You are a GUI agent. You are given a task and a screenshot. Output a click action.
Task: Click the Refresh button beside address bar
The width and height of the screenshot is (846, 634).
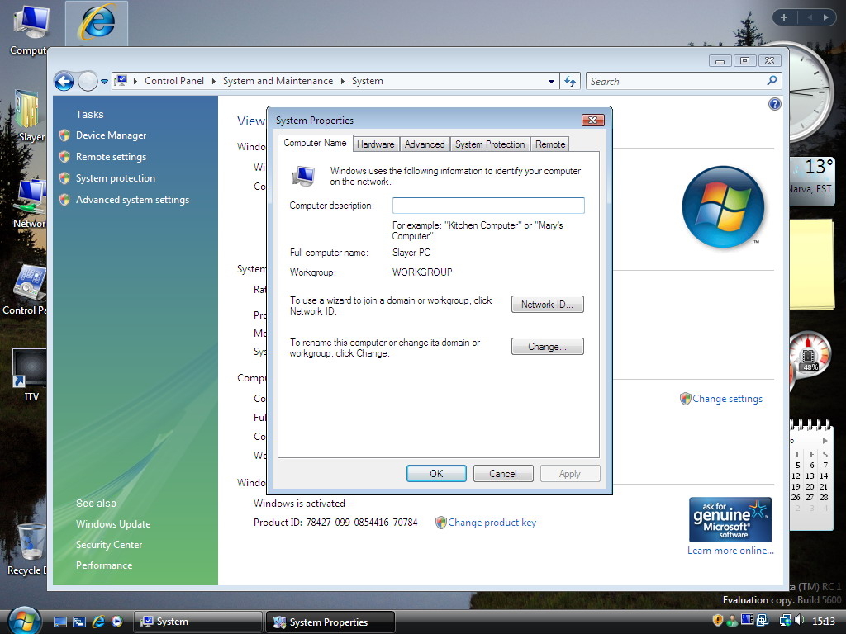570,82
